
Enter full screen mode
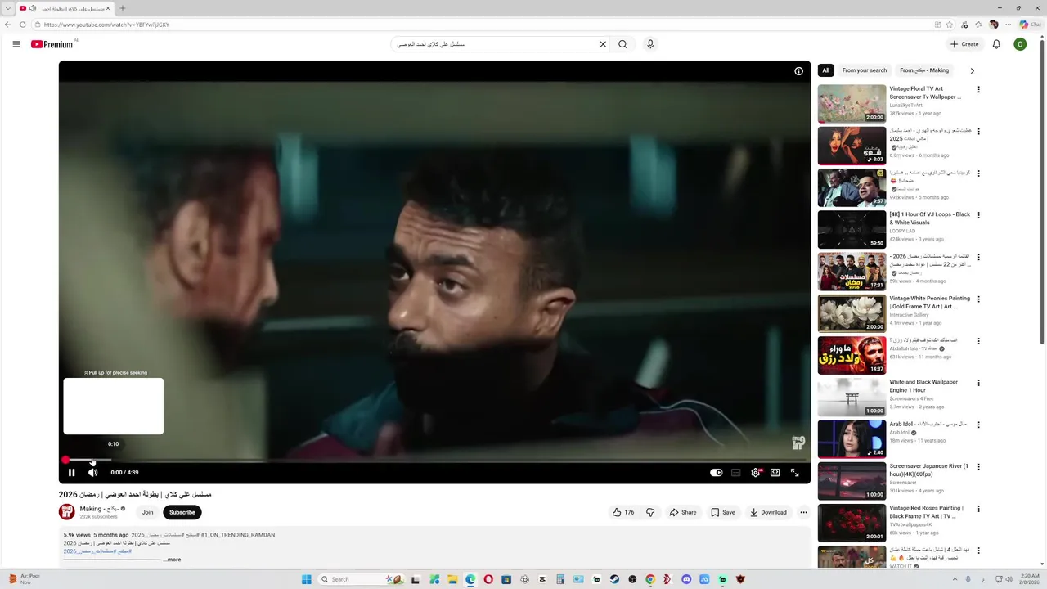coord(794,472)
